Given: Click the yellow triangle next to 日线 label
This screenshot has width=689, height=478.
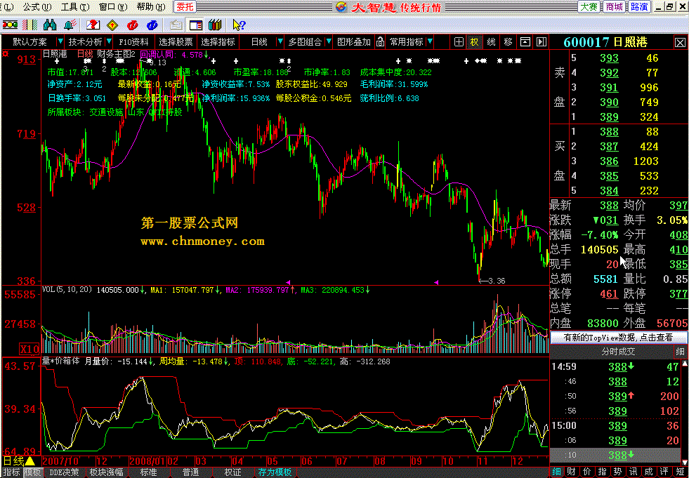Looking at the screenshot, I should click(x=29, y=461).
